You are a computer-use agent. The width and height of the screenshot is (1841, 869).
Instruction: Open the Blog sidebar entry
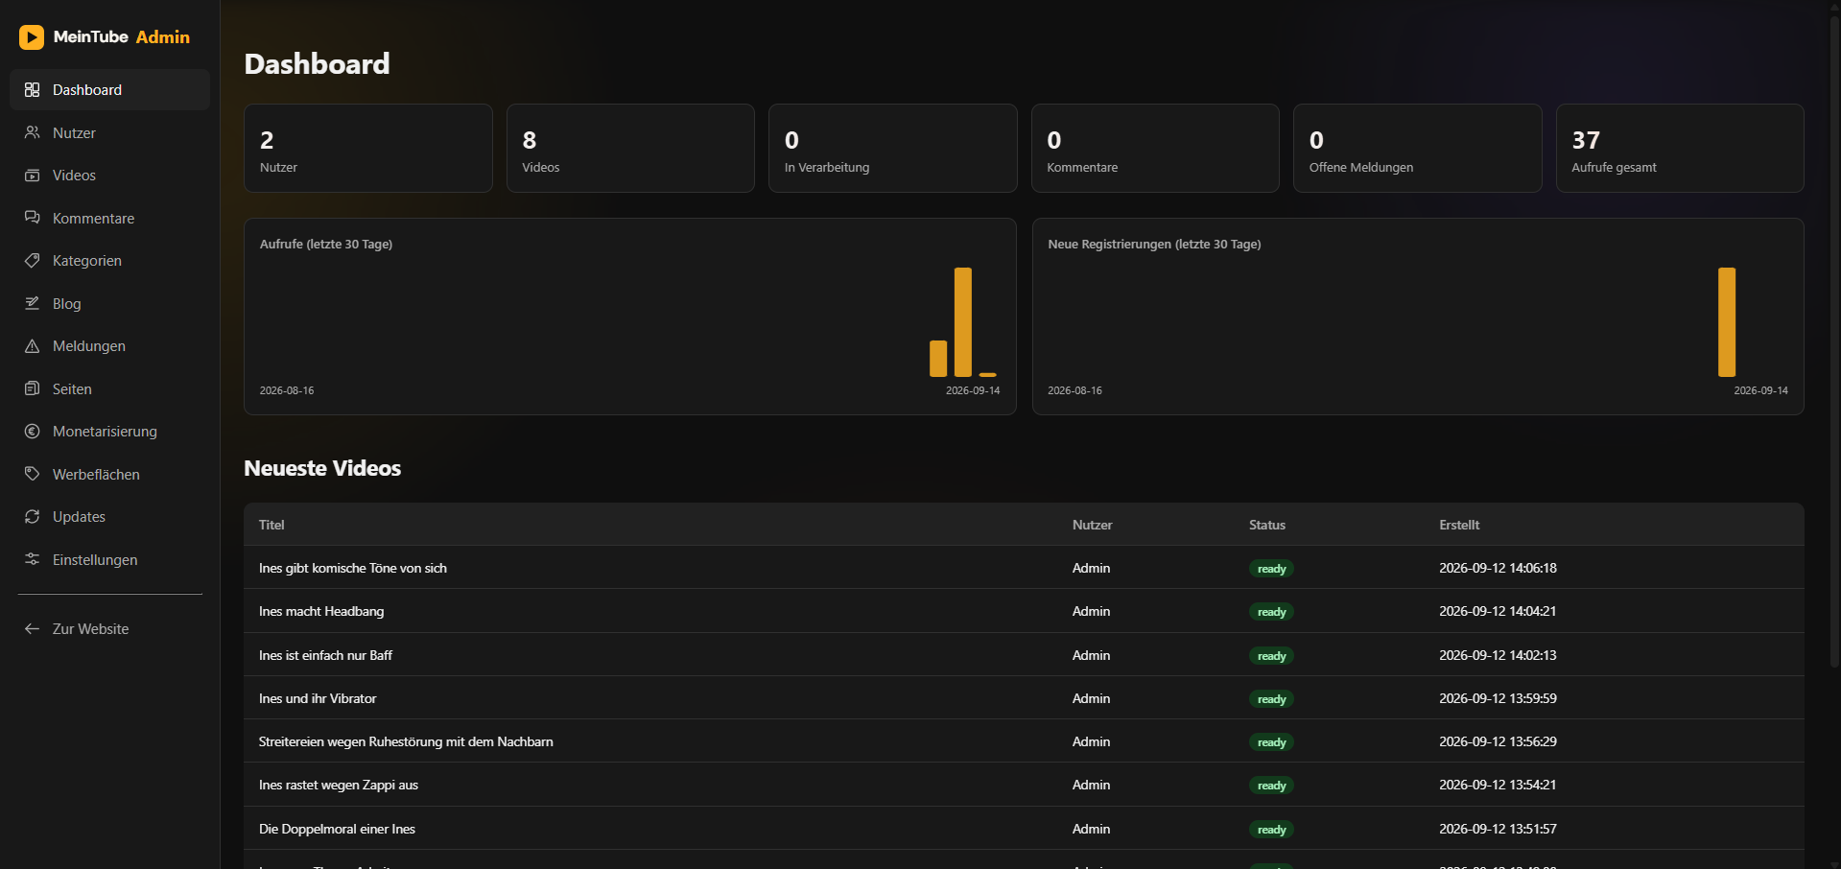pos(109,303)
